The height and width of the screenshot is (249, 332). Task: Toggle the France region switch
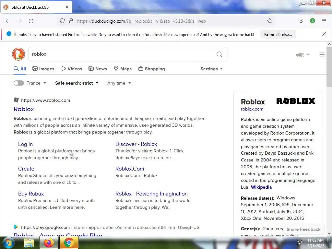18,83
